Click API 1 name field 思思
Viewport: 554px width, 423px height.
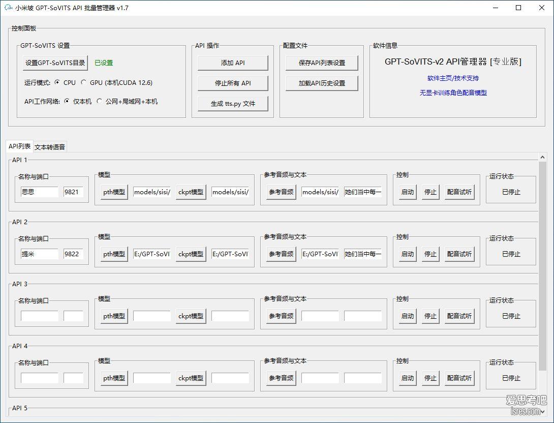click(x=40, y=192)
